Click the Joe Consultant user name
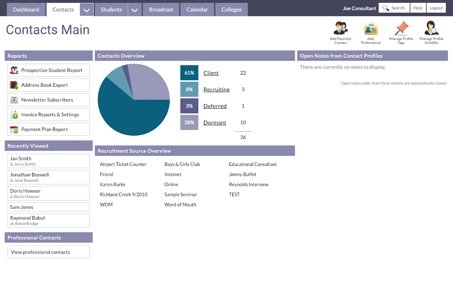Viewport: 453px width, 283px height. tap(360, 8)
